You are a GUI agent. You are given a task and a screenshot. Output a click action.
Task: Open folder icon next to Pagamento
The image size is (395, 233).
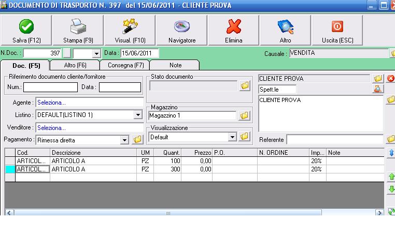tap(137, 139)
